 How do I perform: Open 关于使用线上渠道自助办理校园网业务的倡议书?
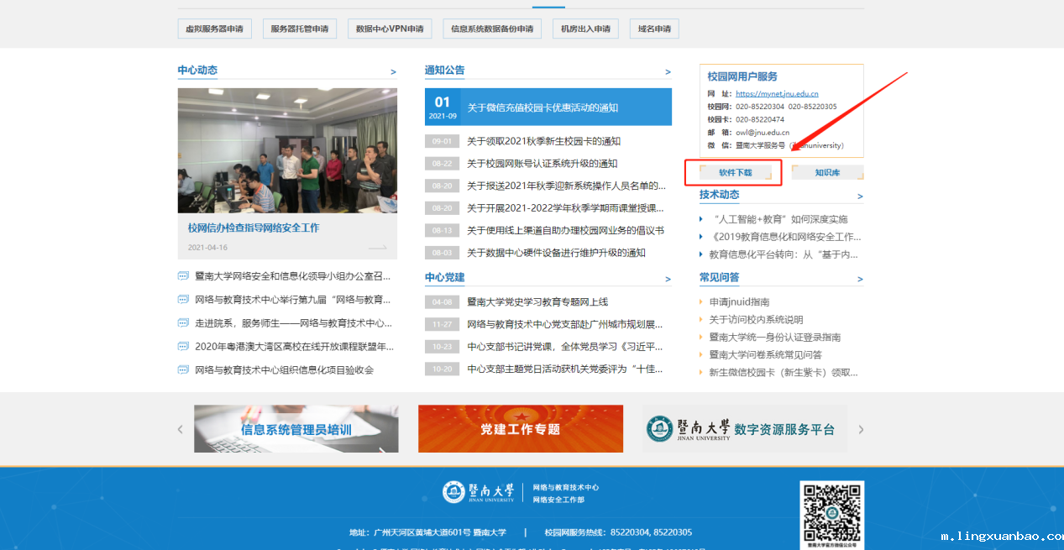pos(565,230)
